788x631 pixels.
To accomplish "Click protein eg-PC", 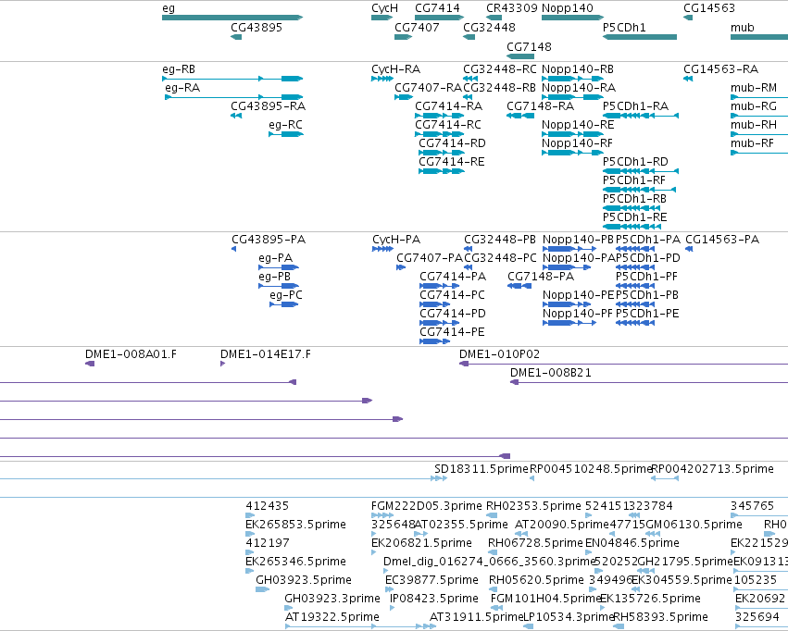I will point(284,304).
